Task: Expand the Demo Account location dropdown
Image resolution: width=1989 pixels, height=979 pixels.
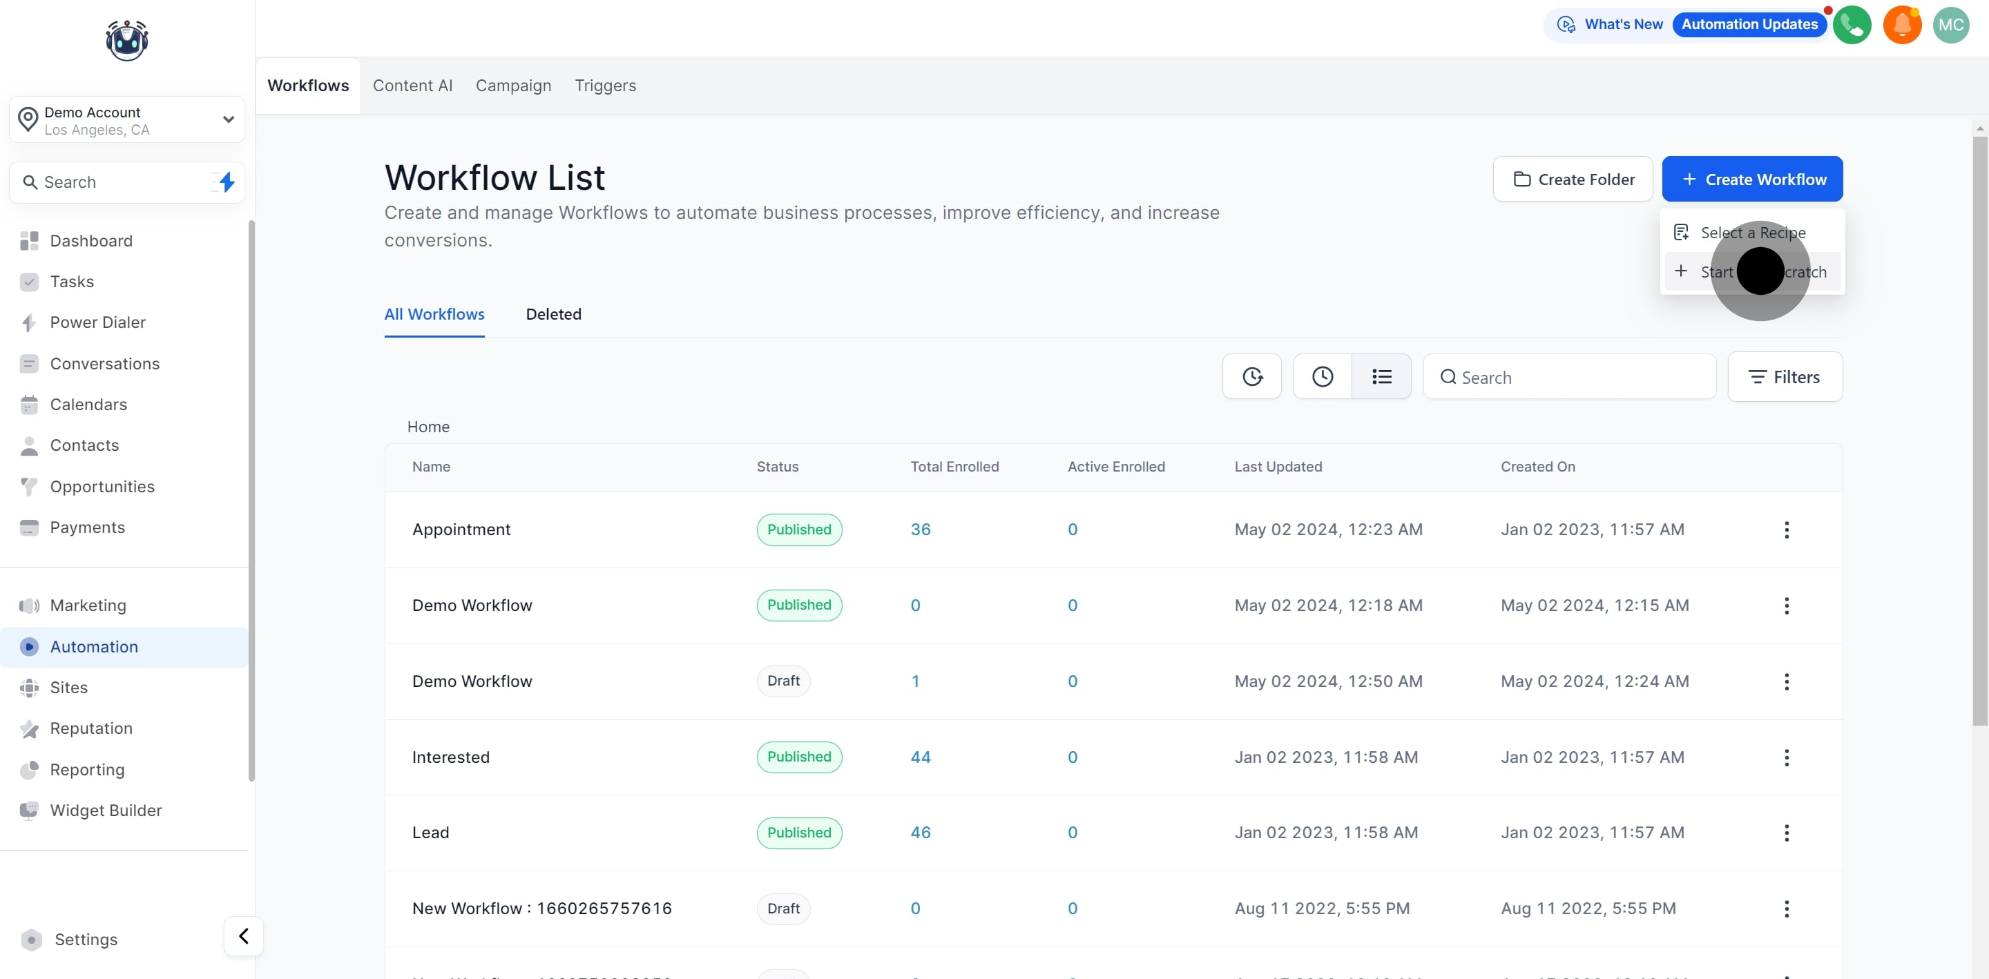Action: pyautogui.click(x=228, y=119)
